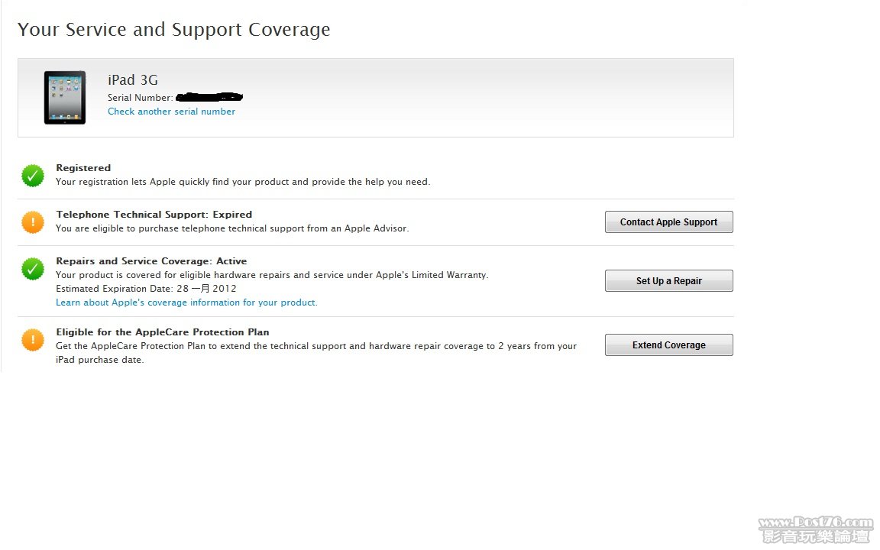Viewport: 880px width, 550px height.
Task: Click the AppleCare Protection Plan description text
Action: click(316, 353)
